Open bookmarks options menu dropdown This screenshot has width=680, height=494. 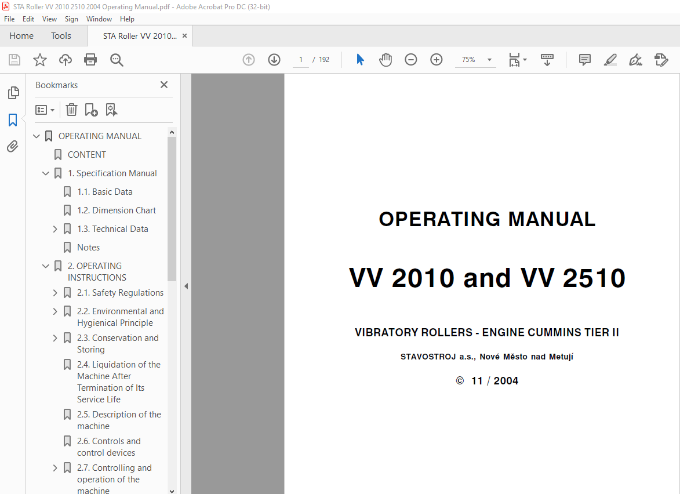pos(45,110)
